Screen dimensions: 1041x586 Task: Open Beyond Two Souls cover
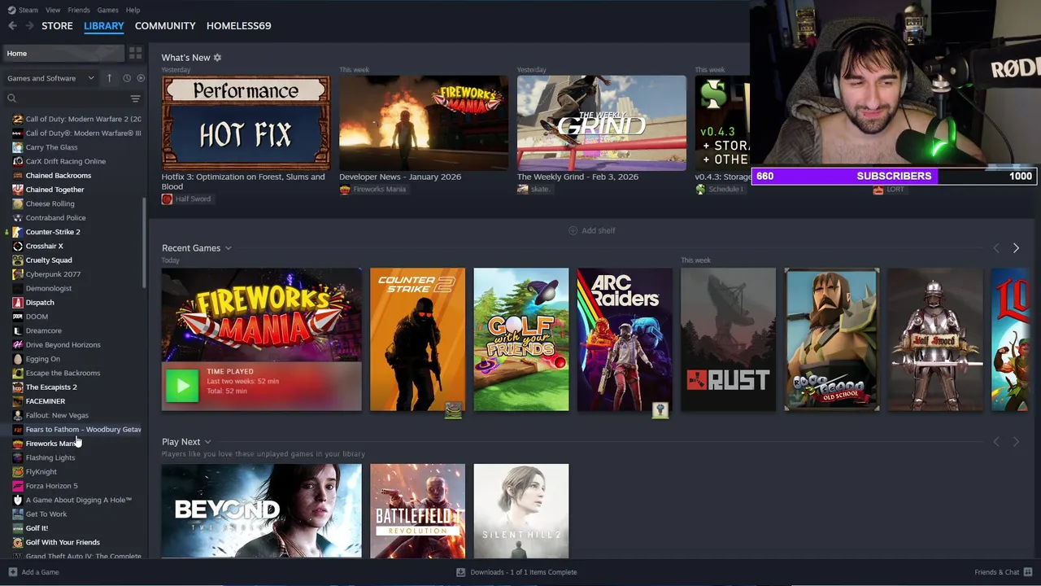[262, 511]
